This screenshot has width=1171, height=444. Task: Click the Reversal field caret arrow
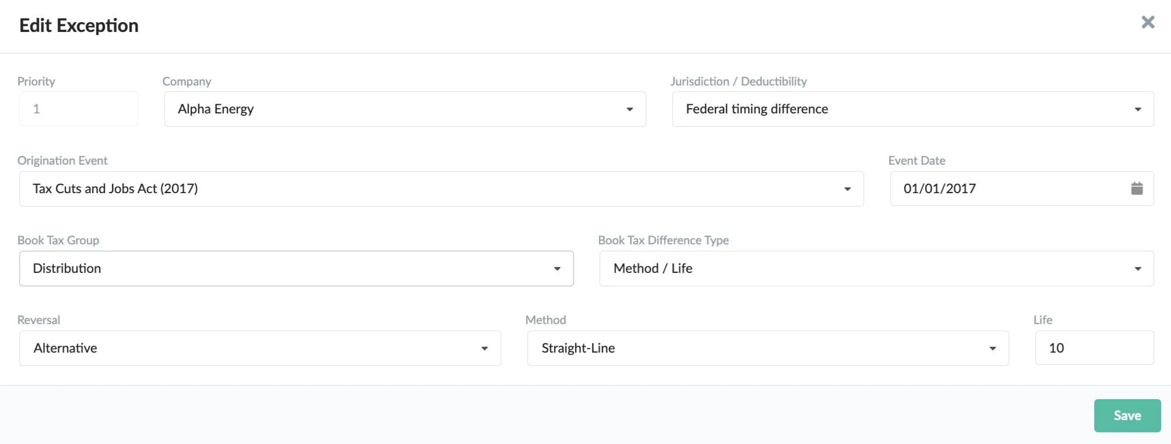click(484, 349)
